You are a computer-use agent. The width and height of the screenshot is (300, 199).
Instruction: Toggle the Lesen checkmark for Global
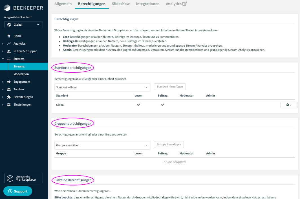coord(138,105)
